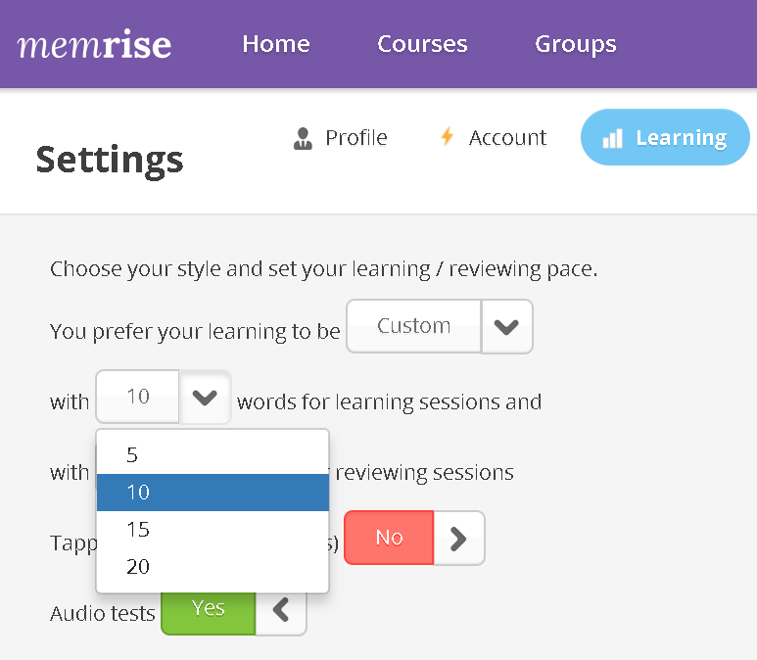The width and height of the screenshot is (757, 660).
Task: Click the chevron next to Custom
Action: pyautogui.click(x=506, y=326)
